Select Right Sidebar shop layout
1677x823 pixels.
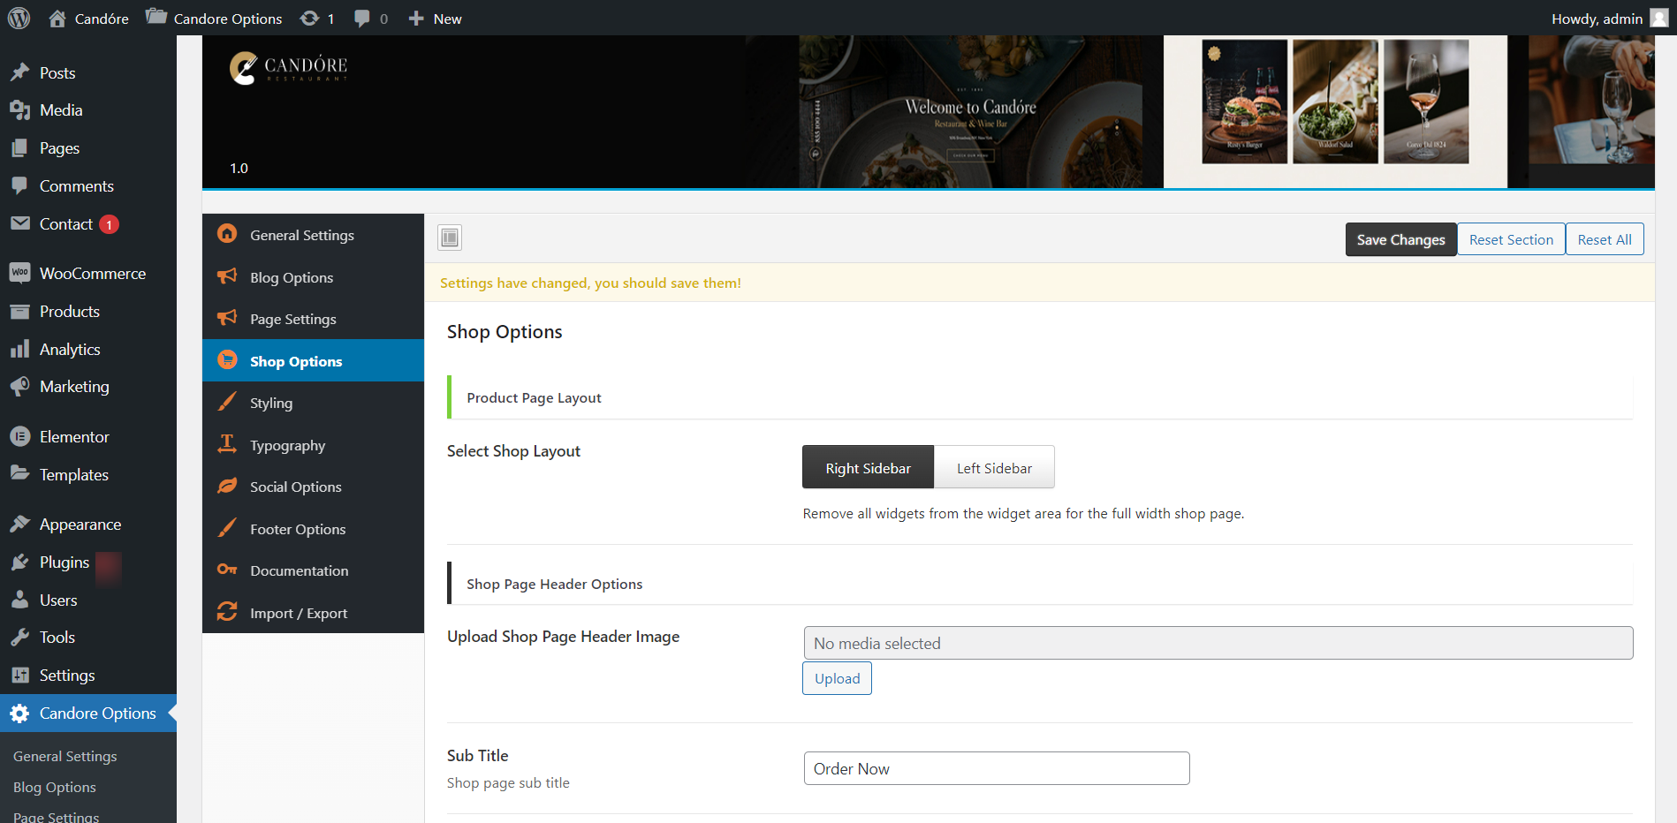868,468
